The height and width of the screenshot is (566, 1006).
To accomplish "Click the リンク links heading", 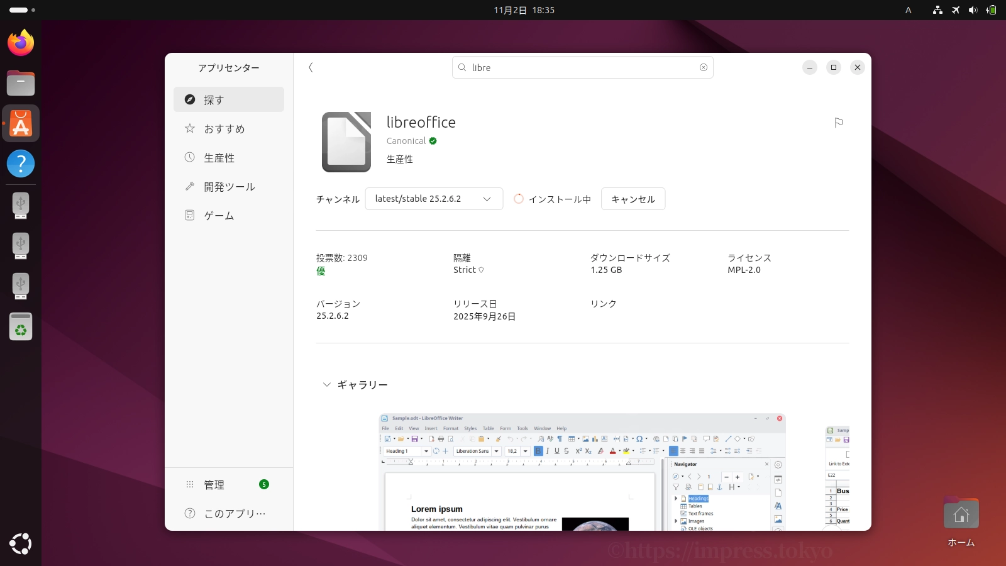I will point(604,303).
